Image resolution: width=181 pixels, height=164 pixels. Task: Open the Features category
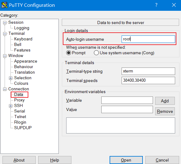pyautogui.click(x=22, y=50)
